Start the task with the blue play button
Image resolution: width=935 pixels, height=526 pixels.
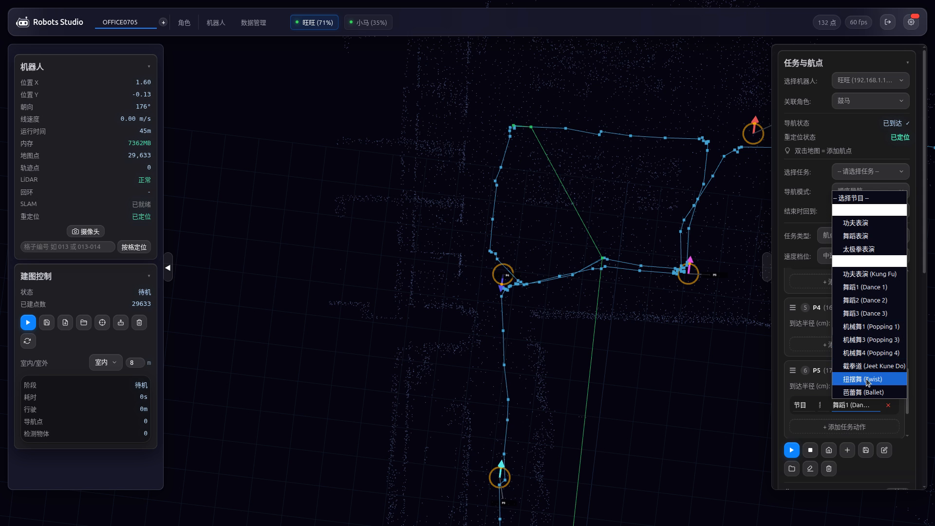(792, 450)
